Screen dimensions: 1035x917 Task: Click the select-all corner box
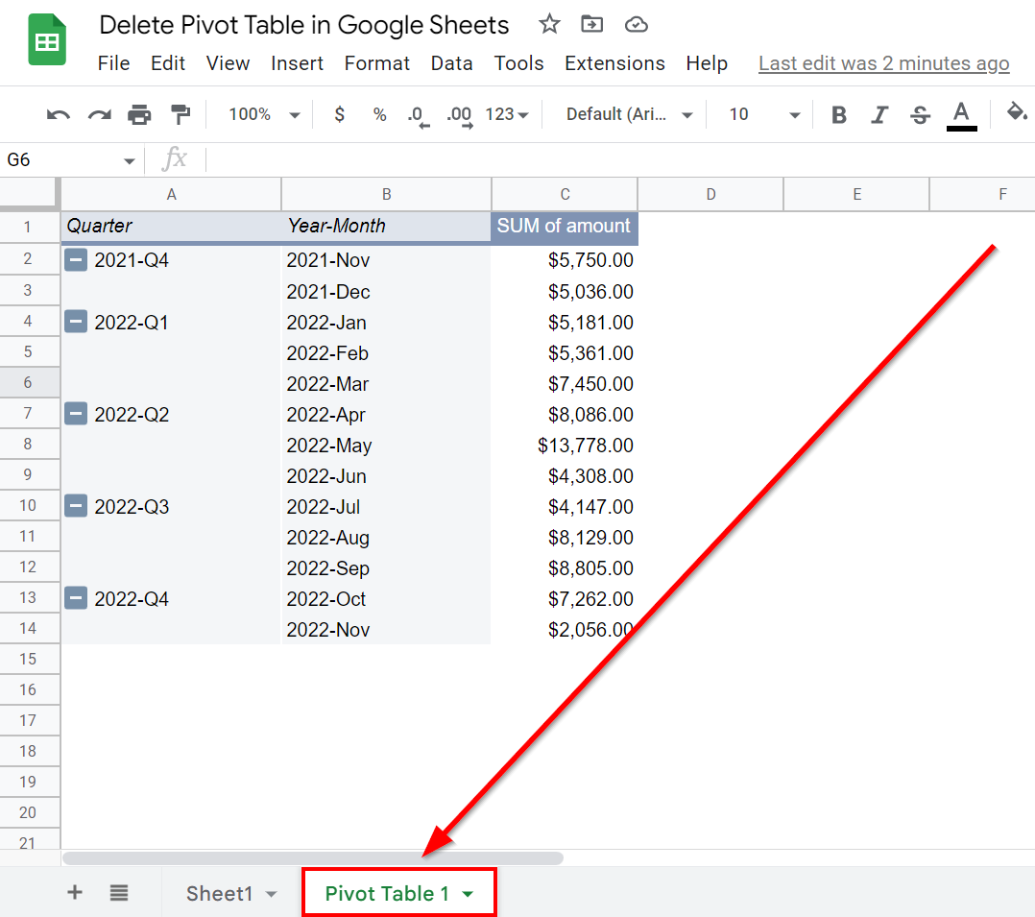tap(28, 193)
